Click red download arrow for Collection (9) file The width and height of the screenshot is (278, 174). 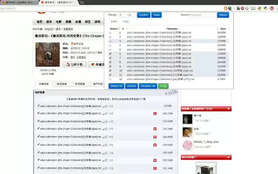(x=155, y=168)
